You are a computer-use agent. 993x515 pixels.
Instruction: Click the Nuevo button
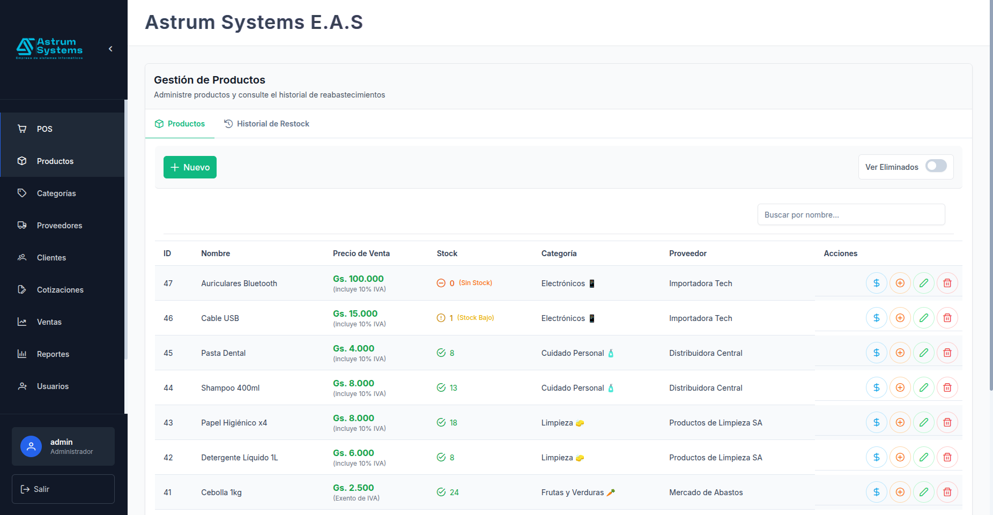[x=190, y=167]
